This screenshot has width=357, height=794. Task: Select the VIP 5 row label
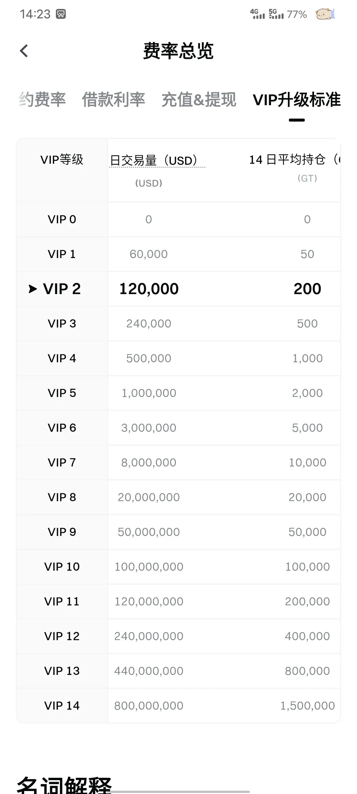pos(62,393)
